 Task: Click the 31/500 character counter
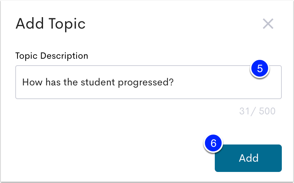[257, 111]
